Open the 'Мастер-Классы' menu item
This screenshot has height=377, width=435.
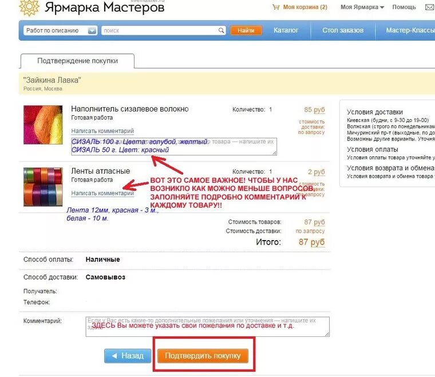point(410,30)
